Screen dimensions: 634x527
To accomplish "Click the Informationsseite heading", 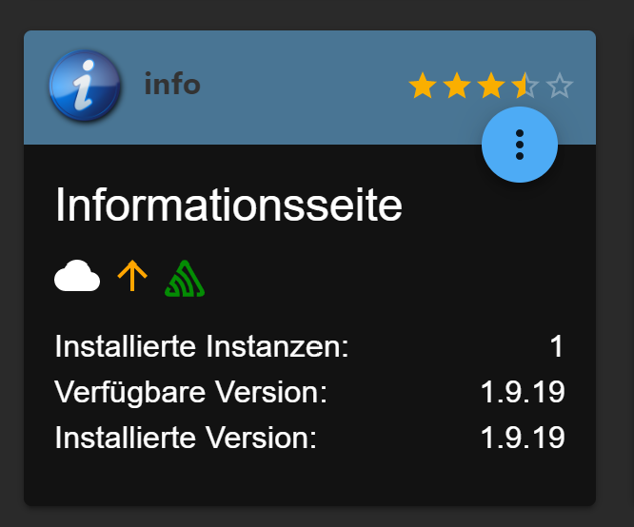I will [228, 205].
